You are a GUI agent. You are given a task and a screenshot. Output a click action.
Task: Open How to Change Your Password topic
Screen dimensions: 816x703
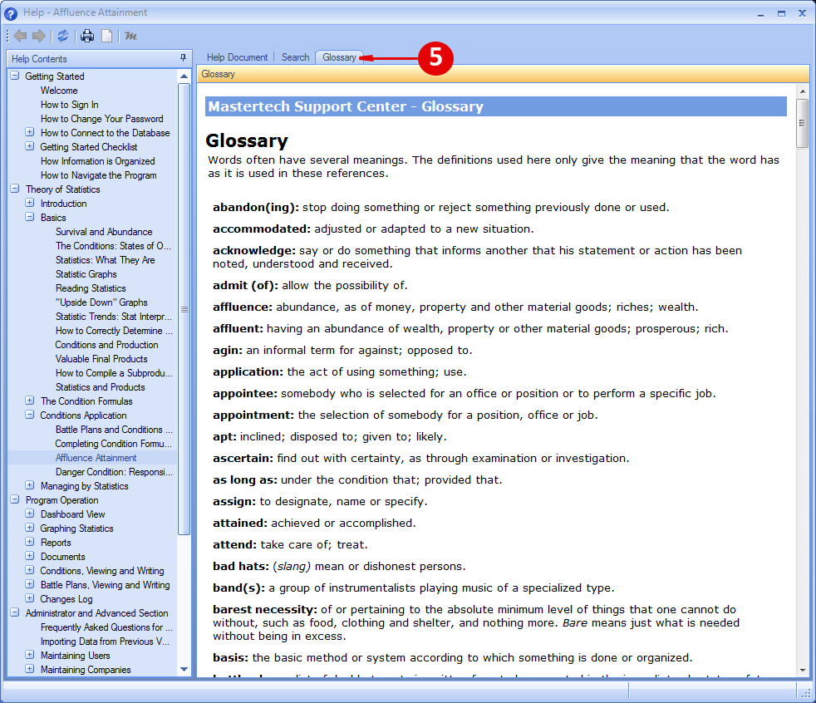pyautogui.click(x=101, y=119)
